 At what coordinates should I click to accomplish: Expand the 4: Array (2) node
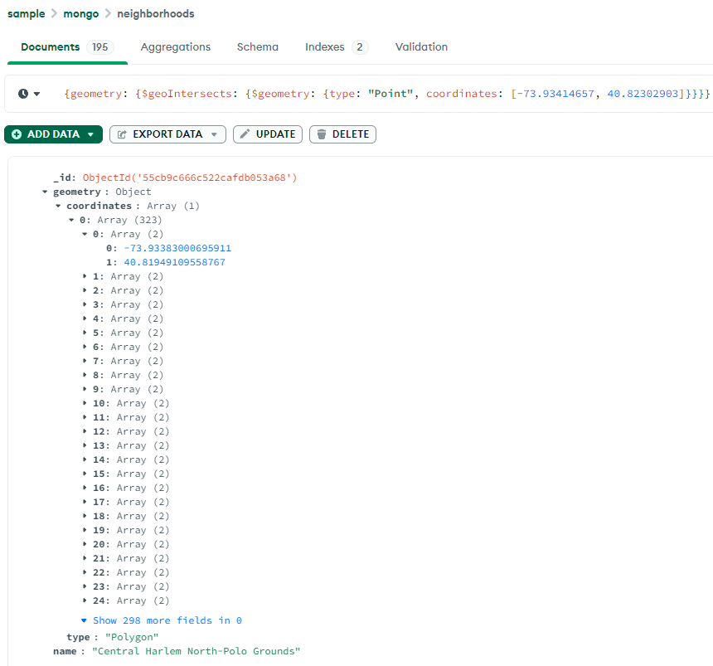click(x=84, y=318)
